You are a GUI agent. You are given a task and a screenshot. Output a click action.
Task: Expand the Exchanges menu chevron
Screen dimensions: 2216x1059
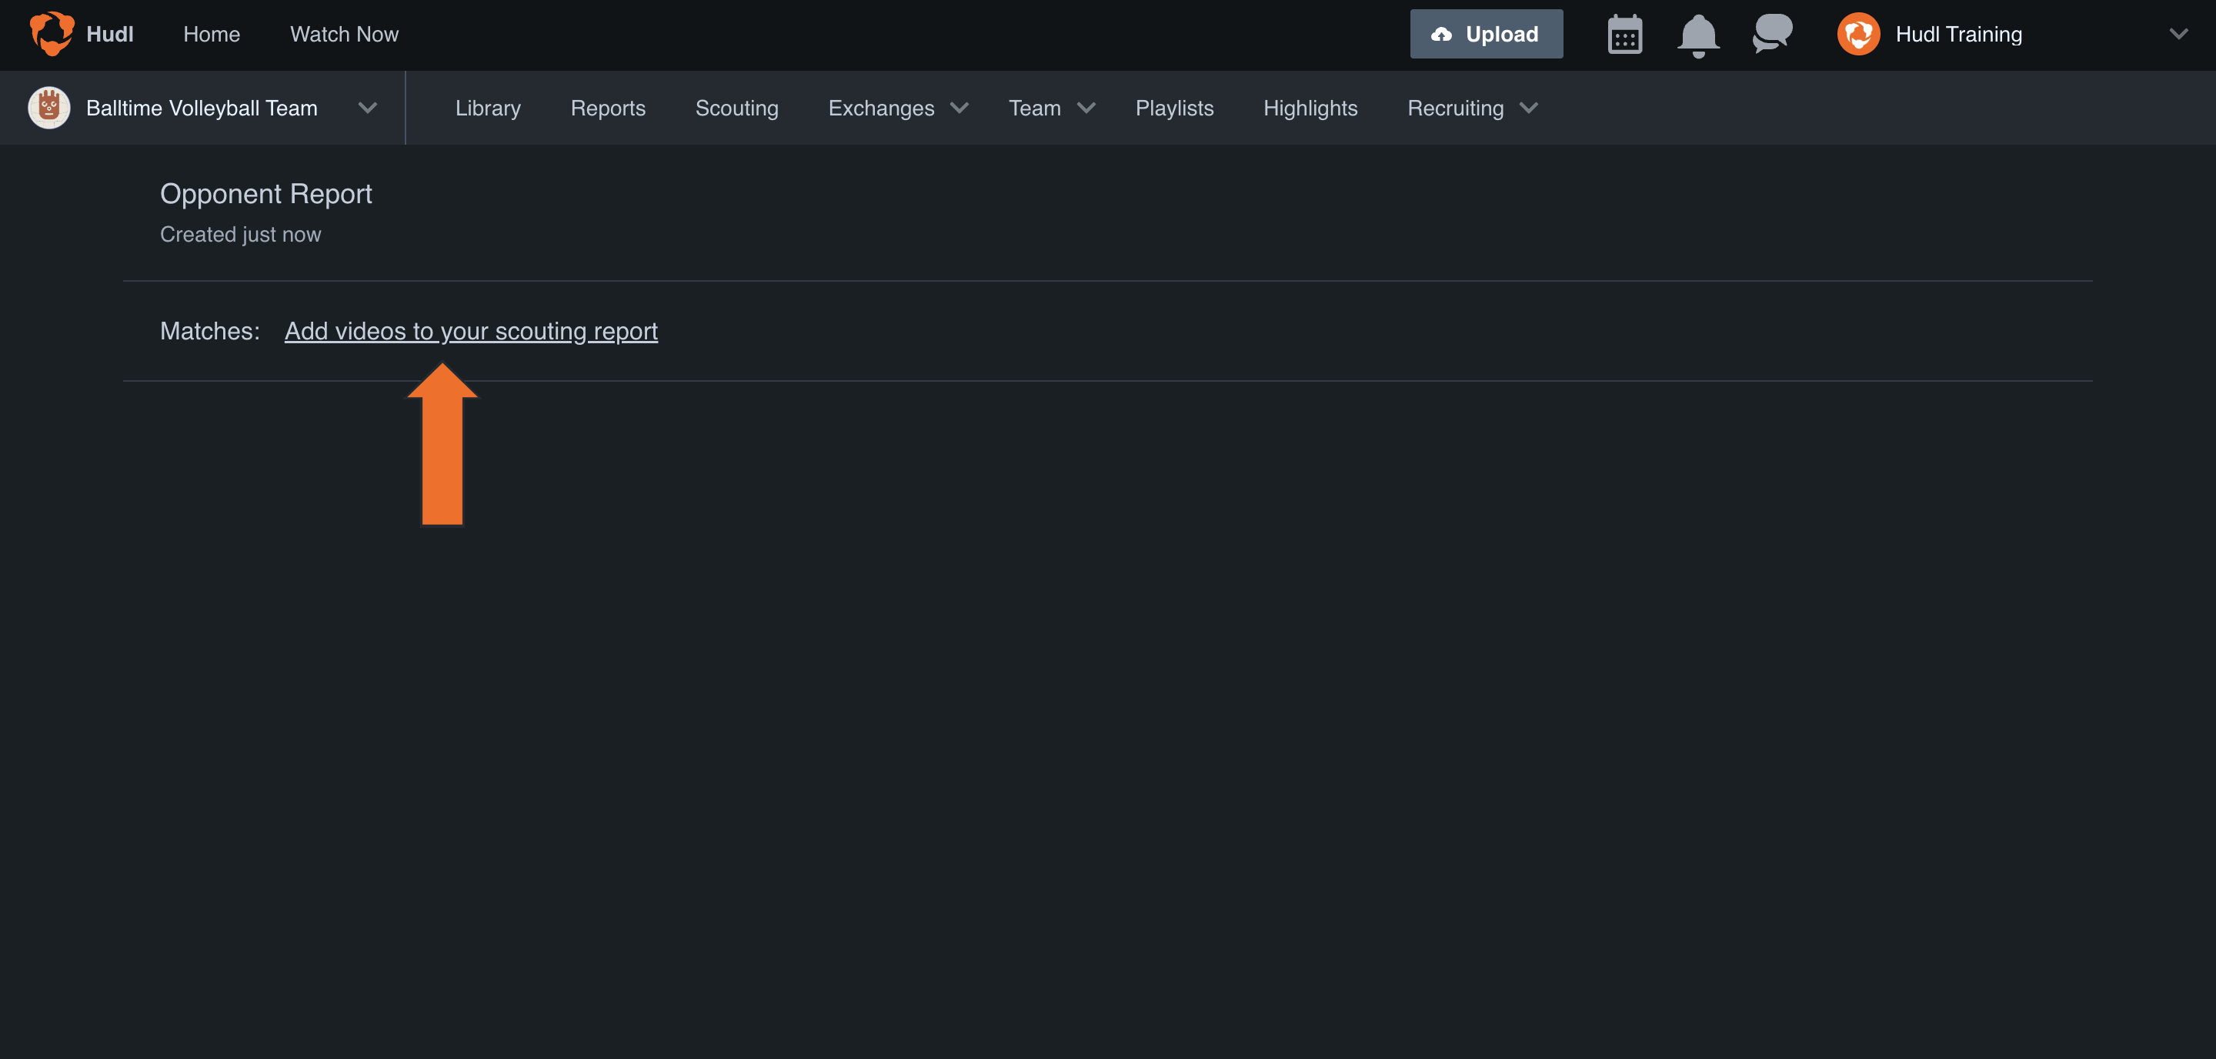coord(959,108)
